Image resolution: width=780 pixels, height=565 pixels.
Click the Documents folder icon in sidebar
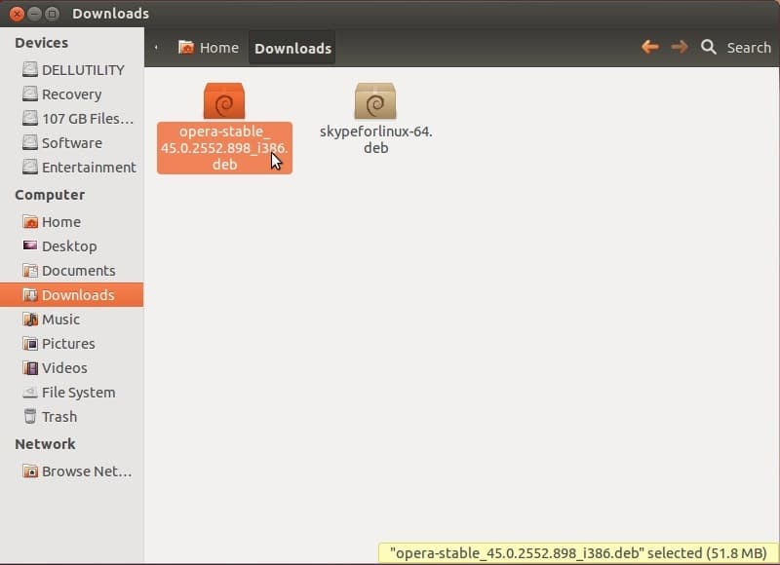tap(30, 271)
